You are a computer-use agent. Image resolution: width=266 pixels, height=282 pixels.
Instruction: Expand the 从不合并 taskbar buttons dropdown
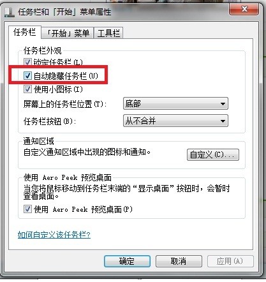tap(175, 121)
